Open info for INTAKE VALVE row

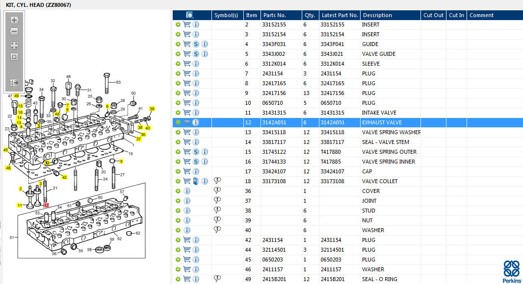pyautogui.click(x=196, y=113)
